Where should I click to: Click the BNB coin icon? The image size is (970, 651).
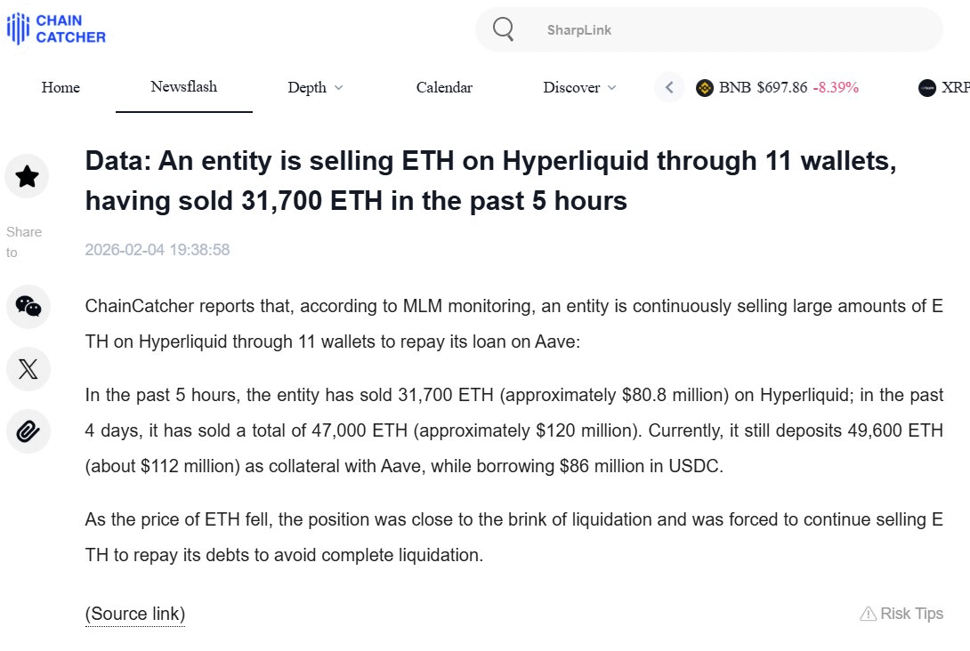pos(705,88)
